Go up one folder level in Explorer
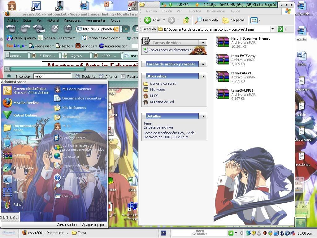317x238 pixels. pyautogui.click(x=186, y=20)
